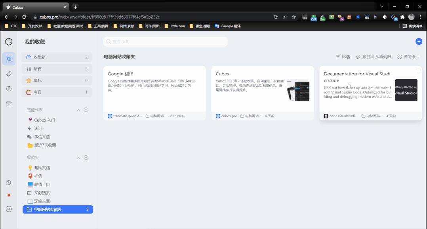Click the install app icon in address bar
The image size is (427, 229).
(x=276, y=17)
